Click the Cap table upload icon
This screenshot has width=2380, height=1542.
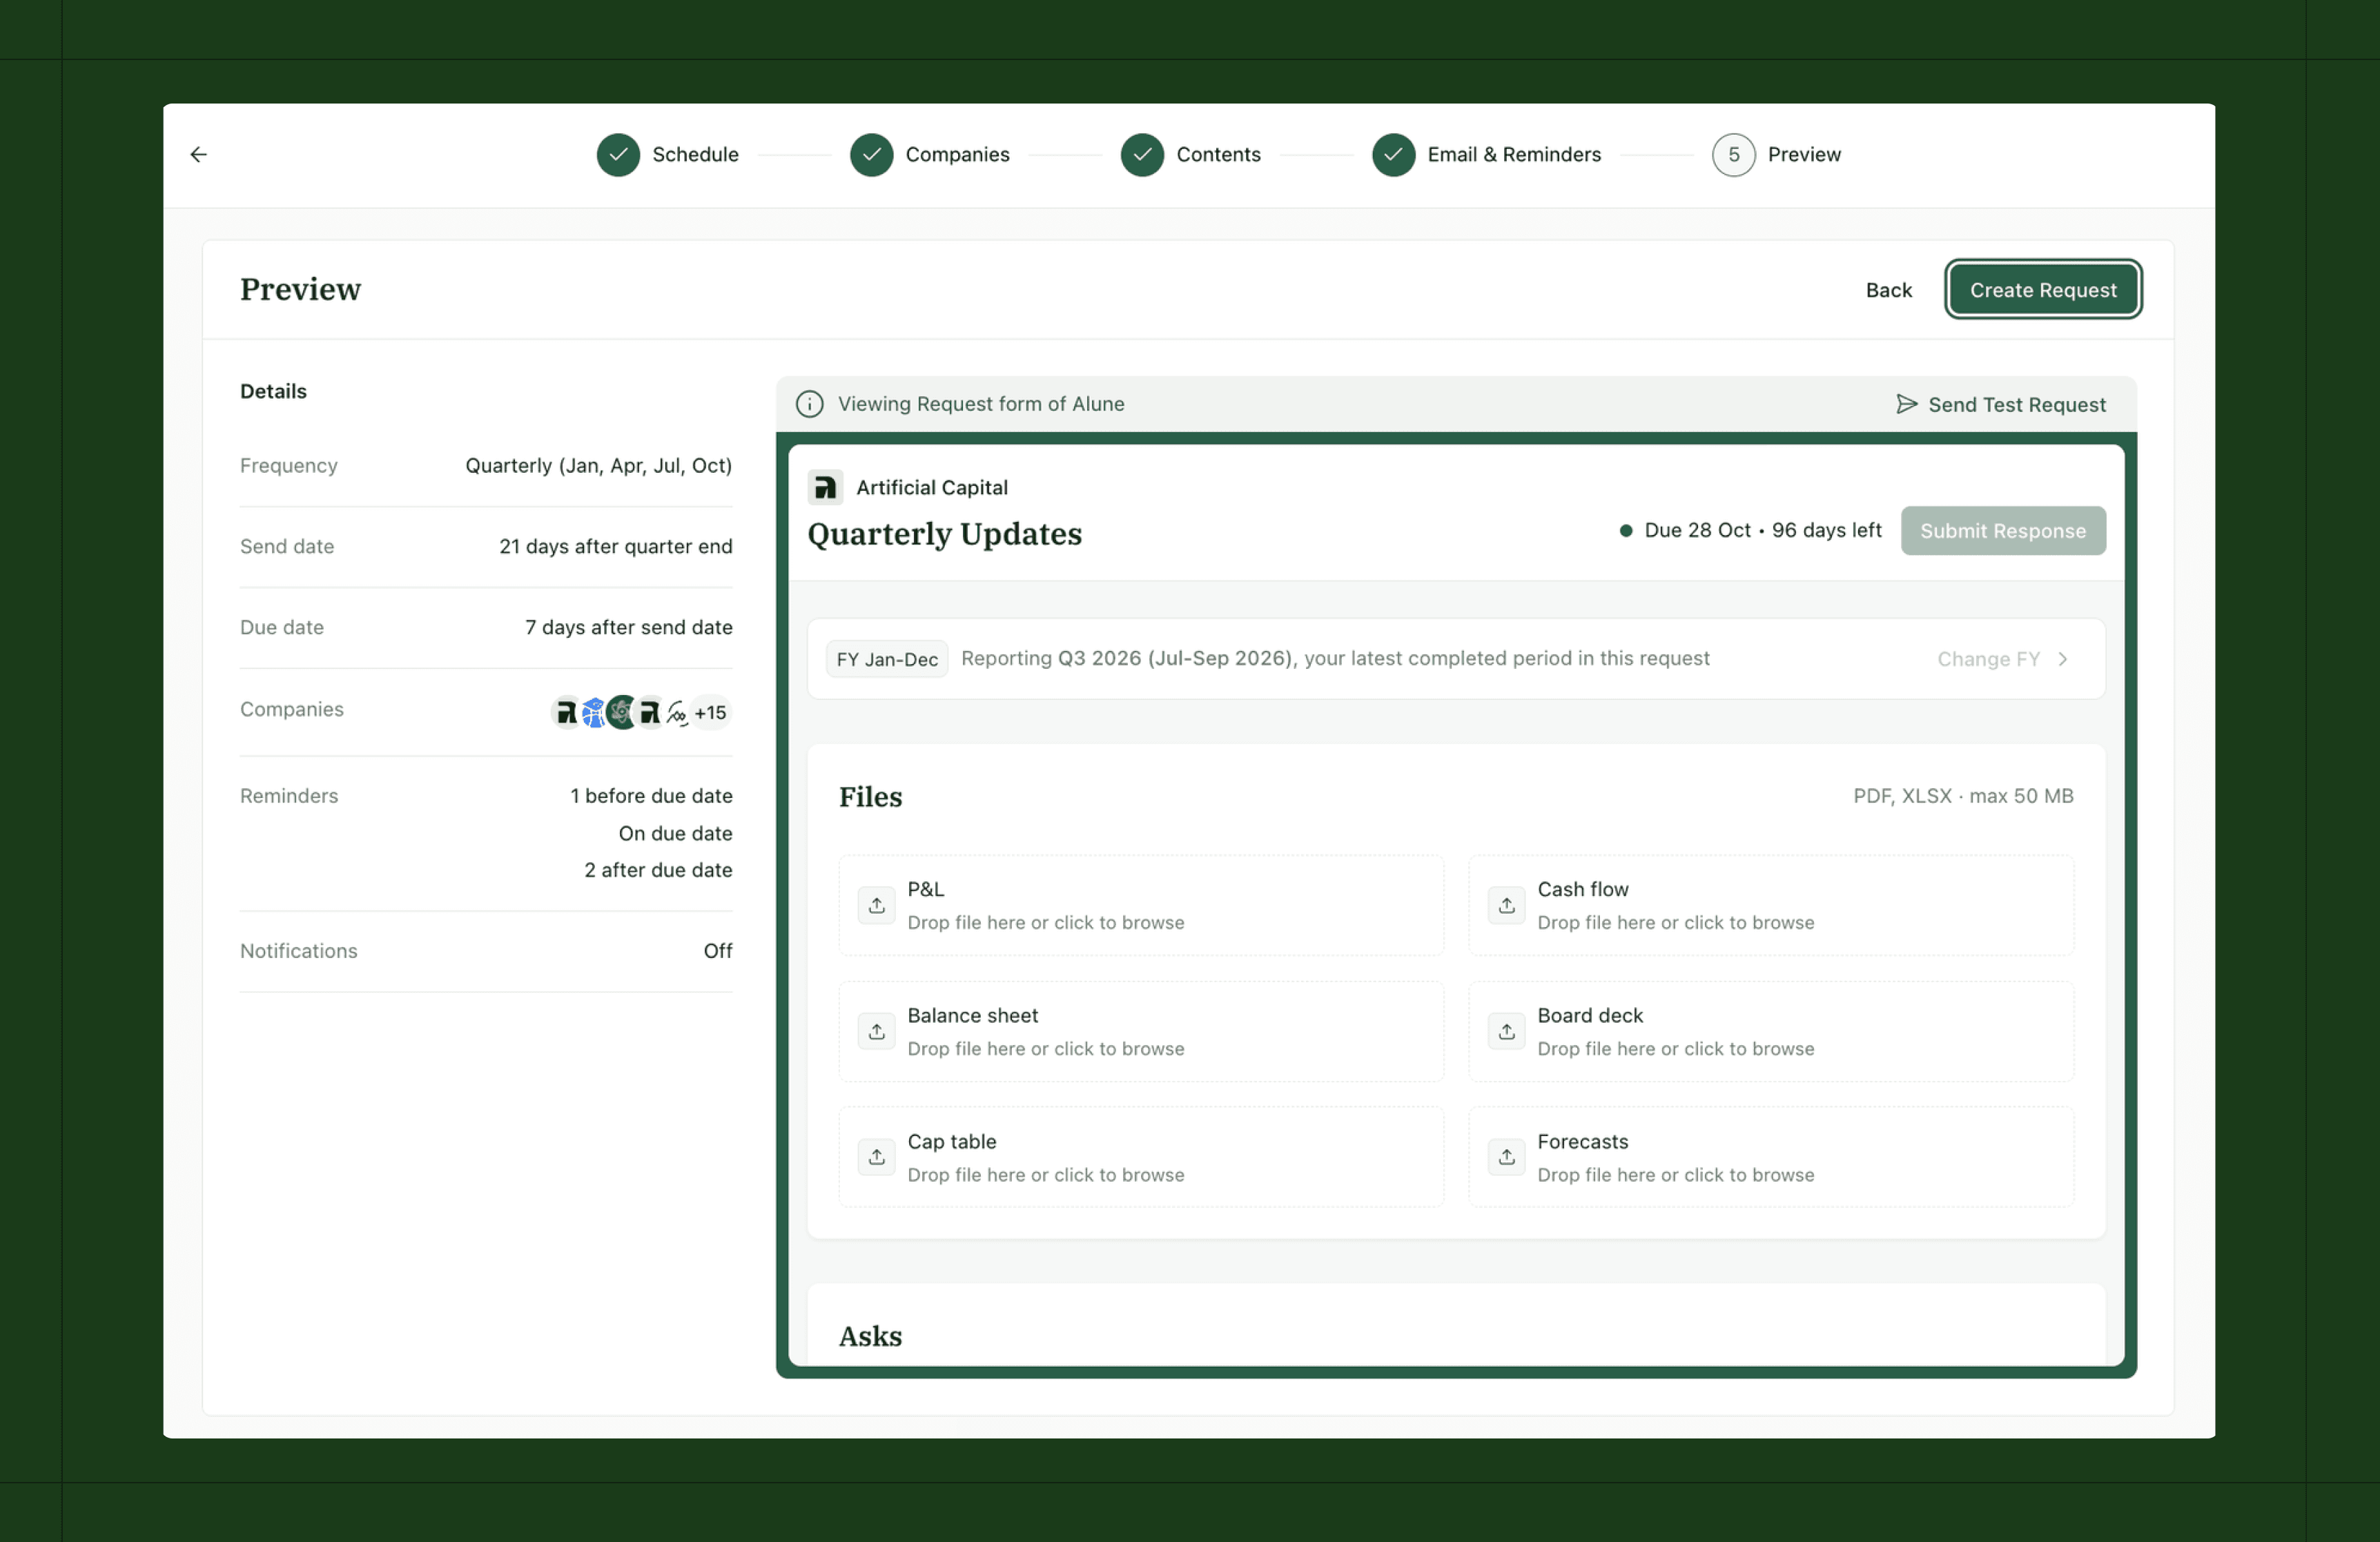876,1157
